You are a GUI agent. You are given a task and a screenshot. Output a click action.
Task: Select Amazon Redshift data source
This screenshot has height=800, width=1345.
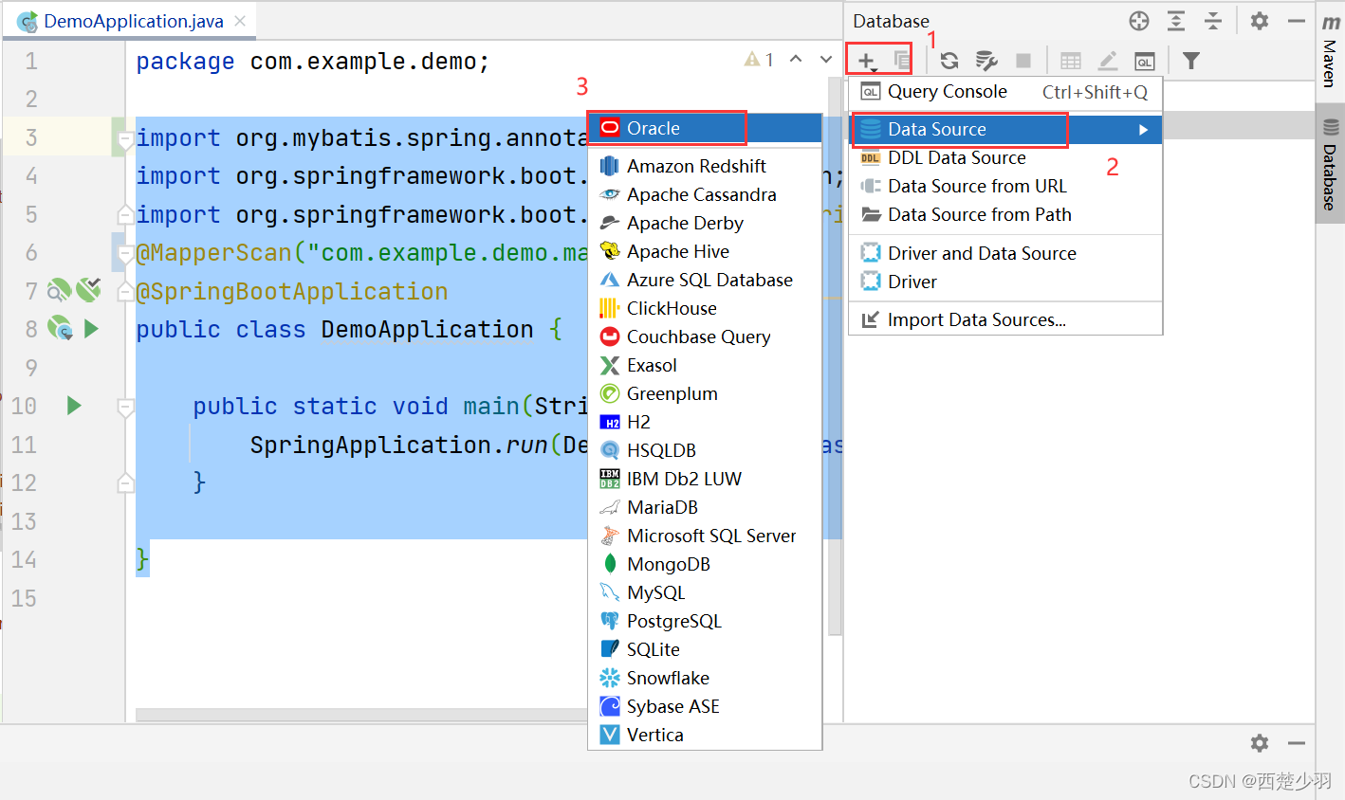[x=705, y=166]
